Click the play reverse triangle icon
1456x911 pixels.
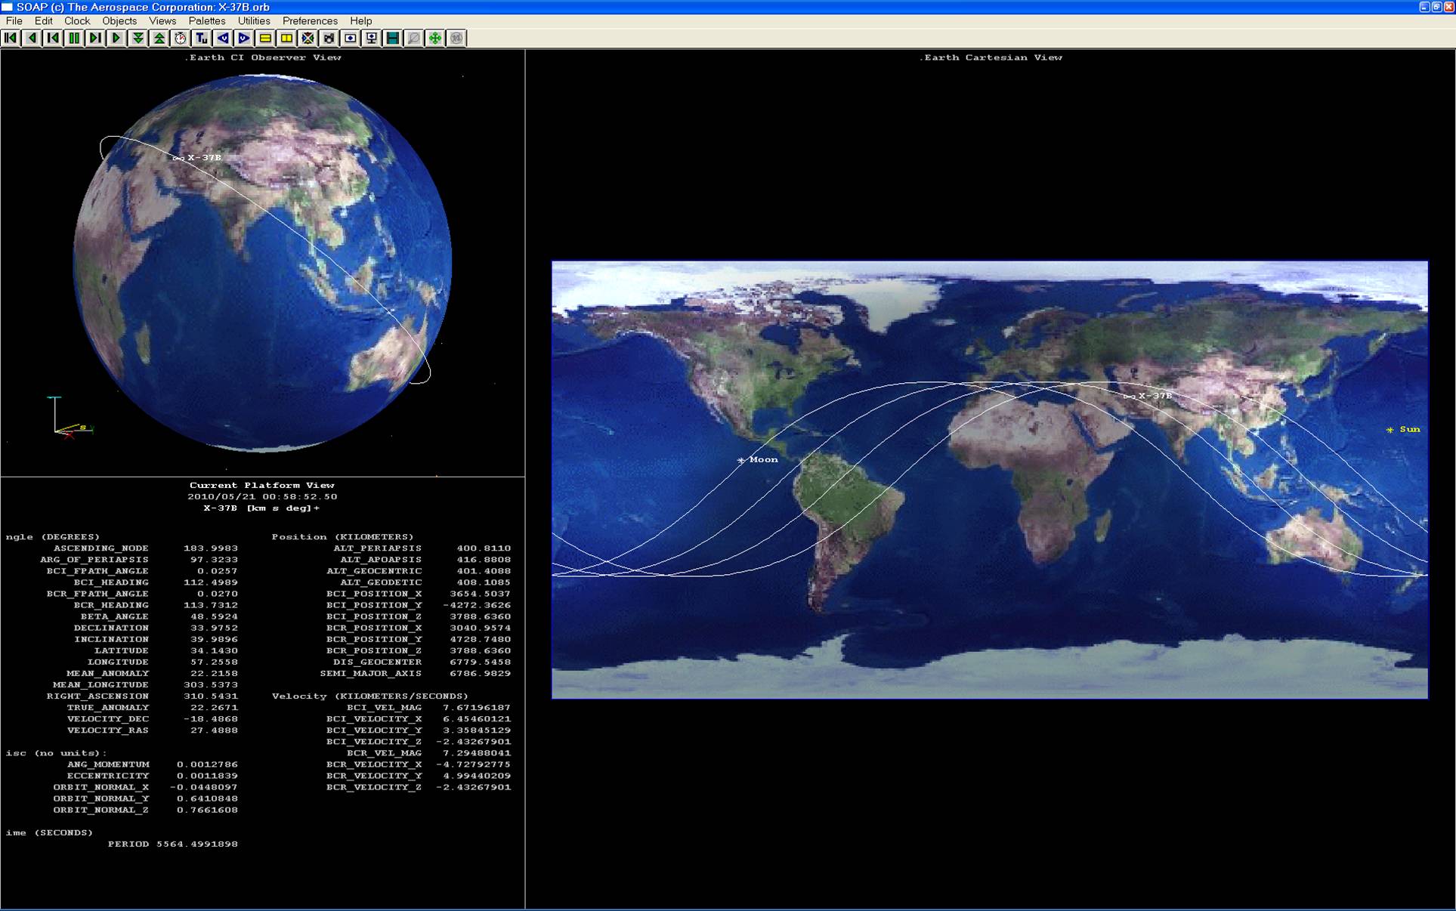click(x=32, y=38)
